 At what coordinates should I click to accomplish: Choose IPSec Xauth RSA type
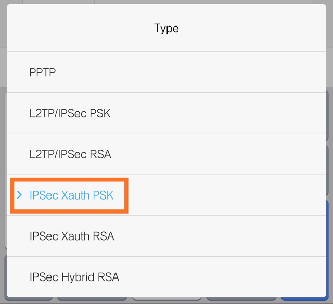(72, 236)
